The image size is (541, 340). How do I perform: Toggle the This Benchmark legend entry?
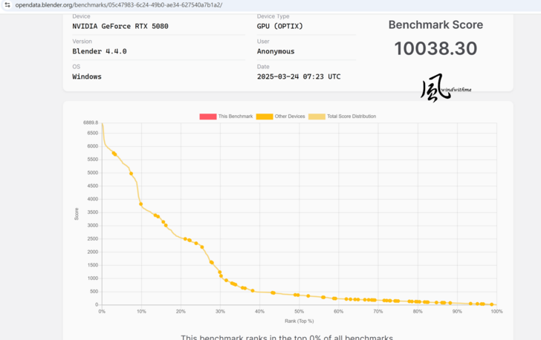point(226,117)
